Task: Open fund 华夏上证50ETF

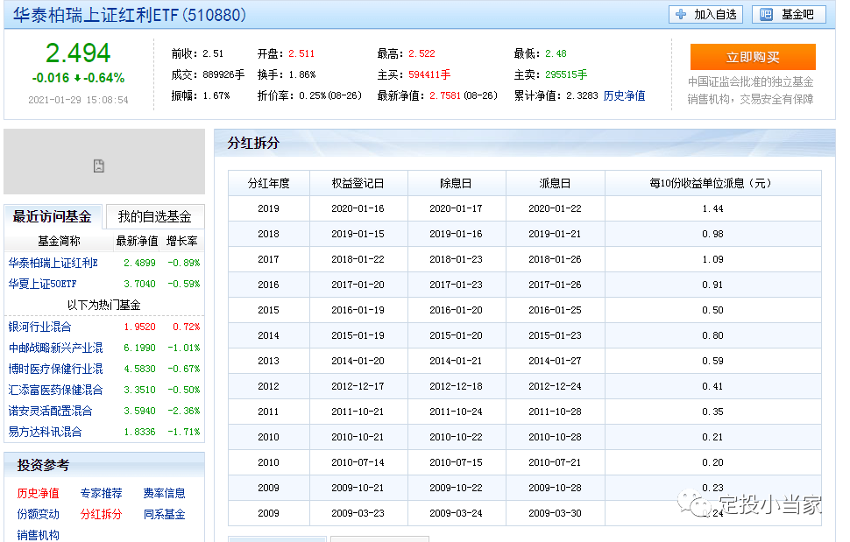Action: point(42,284)
